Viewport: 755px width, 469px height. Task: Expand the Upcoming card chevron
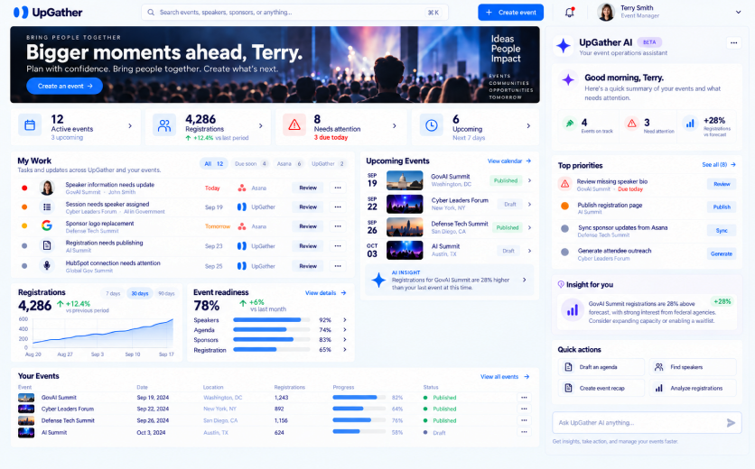(x=528, y=126)
